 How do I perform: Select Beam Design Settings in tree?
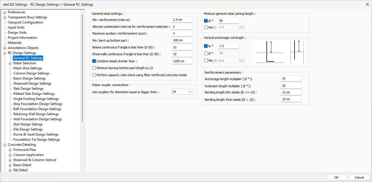tap(30, 78)
